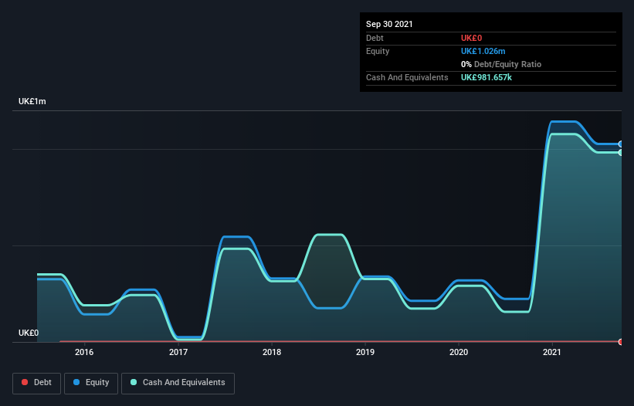Click the UK£1m axis label
This screenshot has width=634, height=406.
[x=32, y=101]
